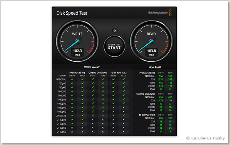Click 10 Bit YUV read checkmark in 2K DCI 25 row
The height and width of the screenshot is (146, 231).
coord(124,115)
